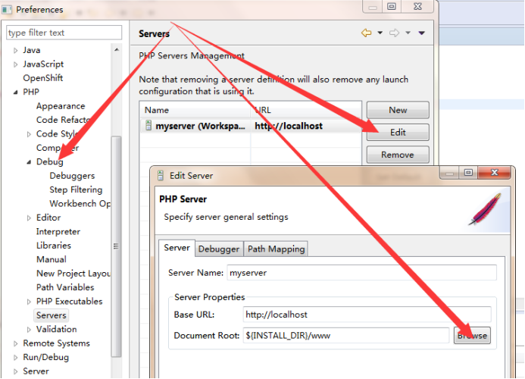Open New Project Layout preferences
Image resolution: width=525 pixels, height=379 pixels.
(73, 274)
